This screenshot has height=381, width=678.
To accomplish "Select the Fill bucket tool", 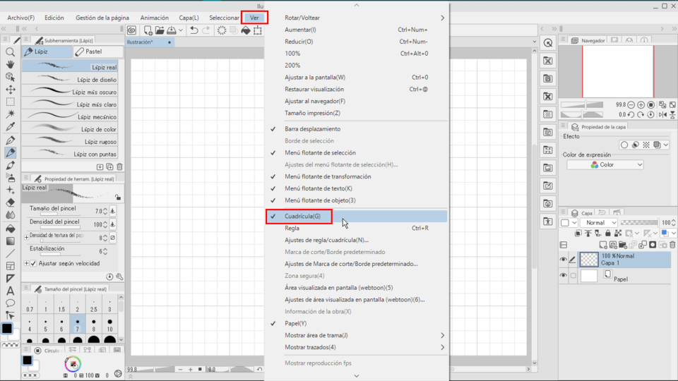I will (11, 228).
